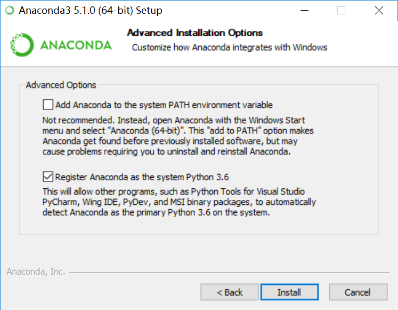
Task: Click the Anaconda setup icon in title bar
Action: (9, 11)
